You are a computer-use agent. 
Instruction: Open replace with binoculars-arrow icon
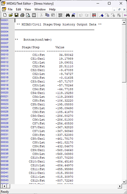[73, 15]
